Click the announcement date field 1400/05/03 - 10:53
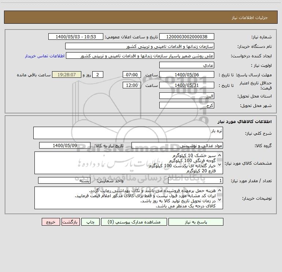 [76, 37]
